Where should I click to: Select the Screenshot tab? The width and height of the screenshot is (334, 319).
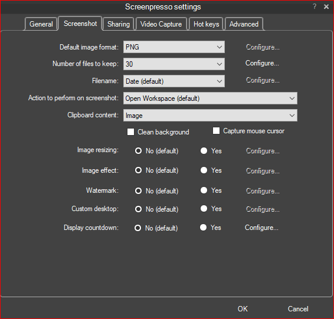(x=80, y=24)
